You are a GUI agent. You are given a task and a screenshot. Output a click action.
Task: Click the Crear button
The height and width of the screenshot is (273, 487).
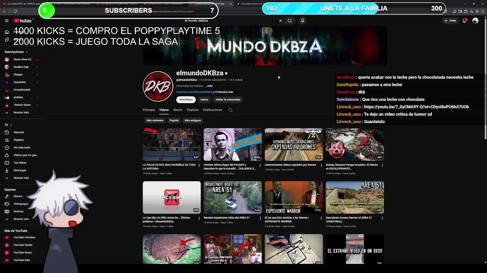[x=450, y=21]
